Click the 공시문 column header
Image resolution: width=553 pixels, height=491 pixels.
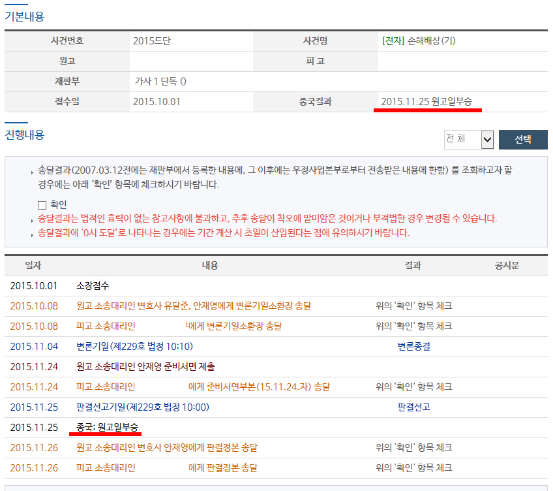click(507, 266)
